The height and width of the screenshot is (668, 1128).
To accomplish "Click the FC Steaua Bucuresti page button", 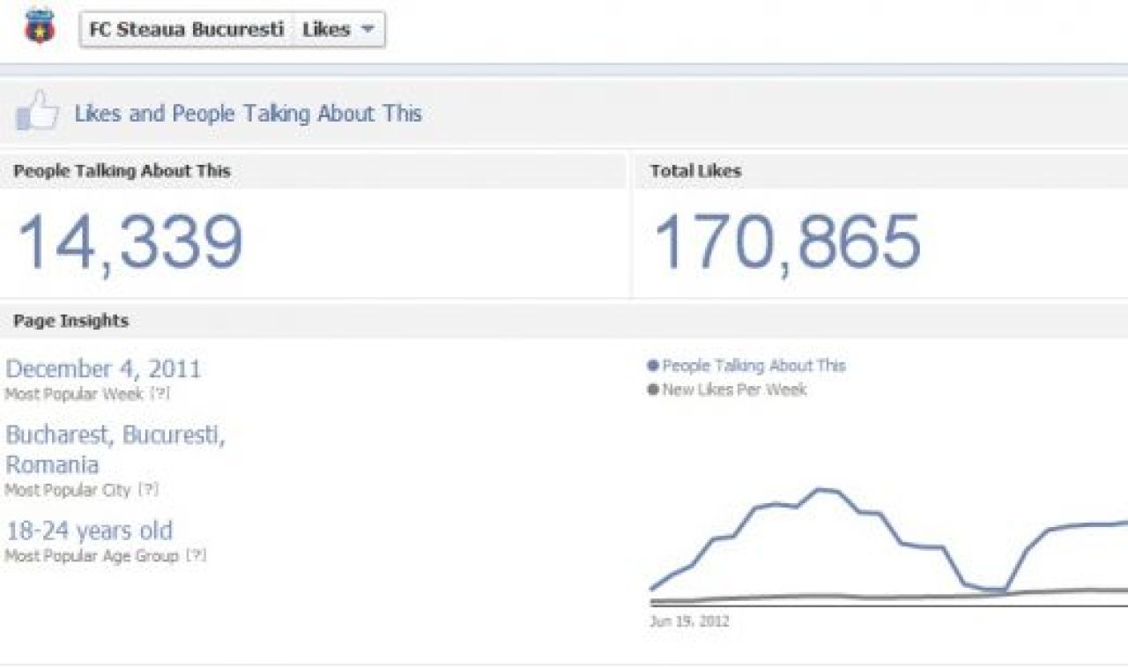I will tap(187, 29).
